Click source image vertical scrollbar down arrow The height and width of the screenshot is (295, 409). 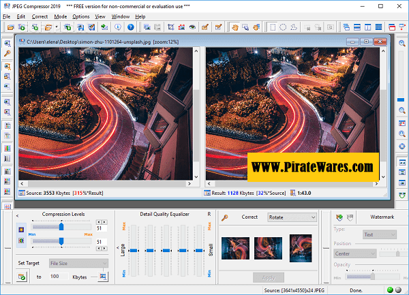[x=196, y=176]
